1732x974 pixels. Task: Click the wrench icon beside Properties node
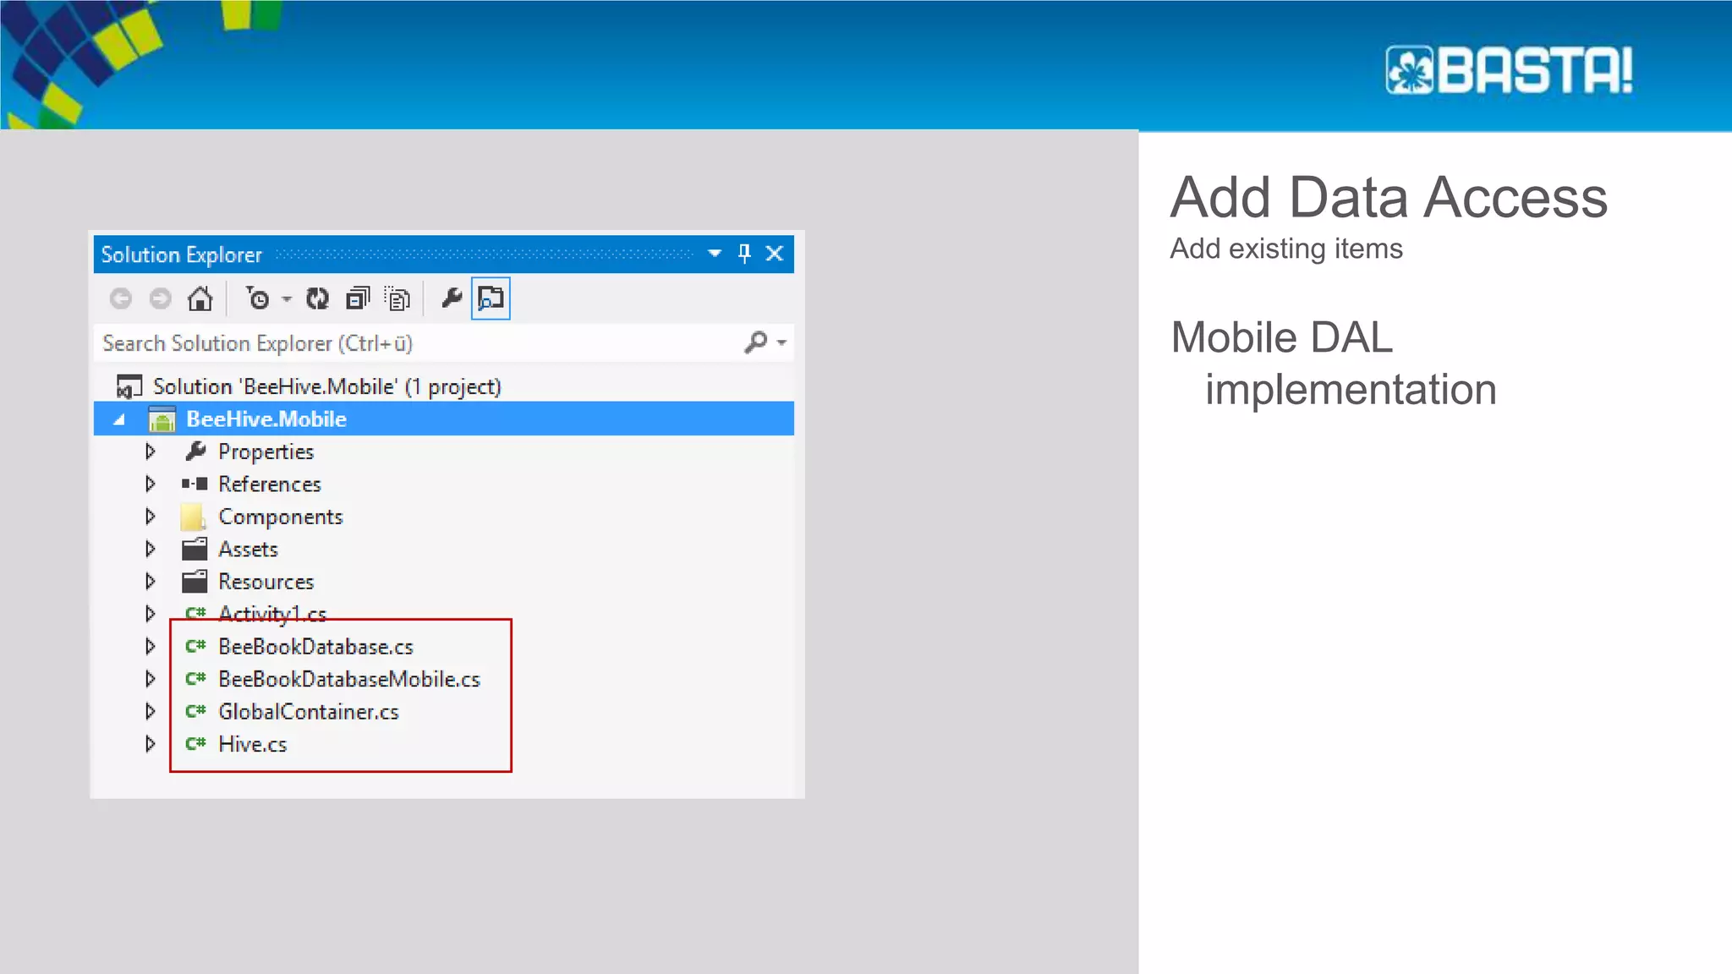[x=195, y=451]
